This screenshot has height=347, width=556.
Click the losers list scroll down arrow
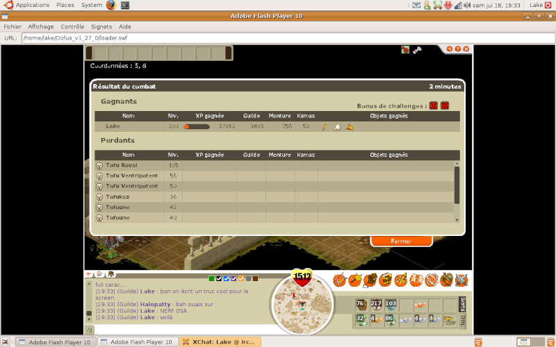(457, 220)
